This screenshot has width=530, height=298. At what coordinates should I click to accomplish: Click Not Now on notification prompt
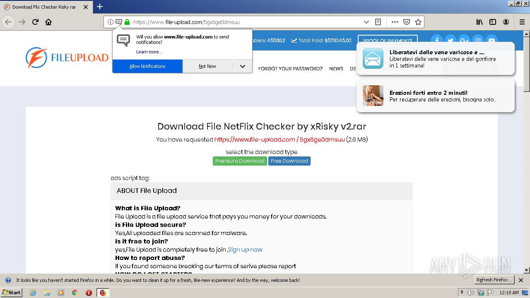(207, 66)
